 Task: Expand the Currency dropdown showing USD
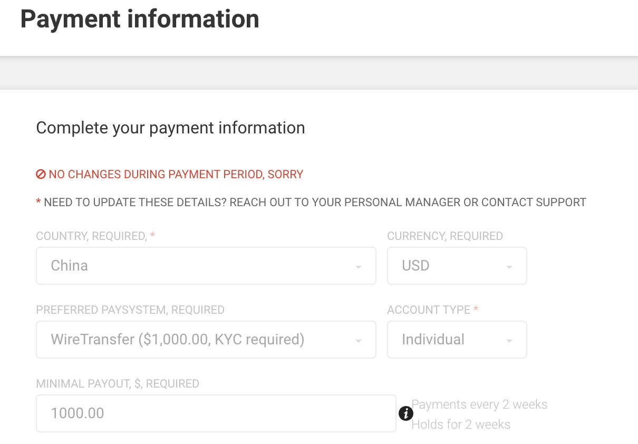[x=457, y=266]
